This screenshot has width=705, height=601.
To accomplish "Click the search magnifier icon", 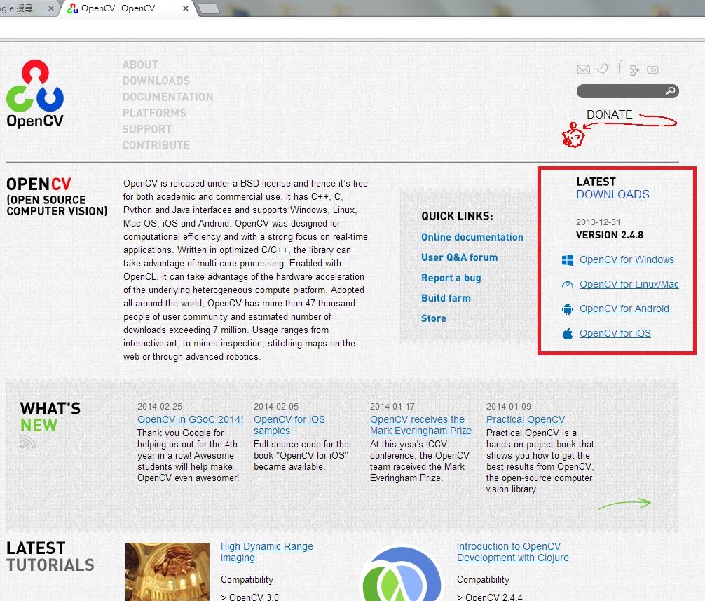I will [x=670, y=91].
